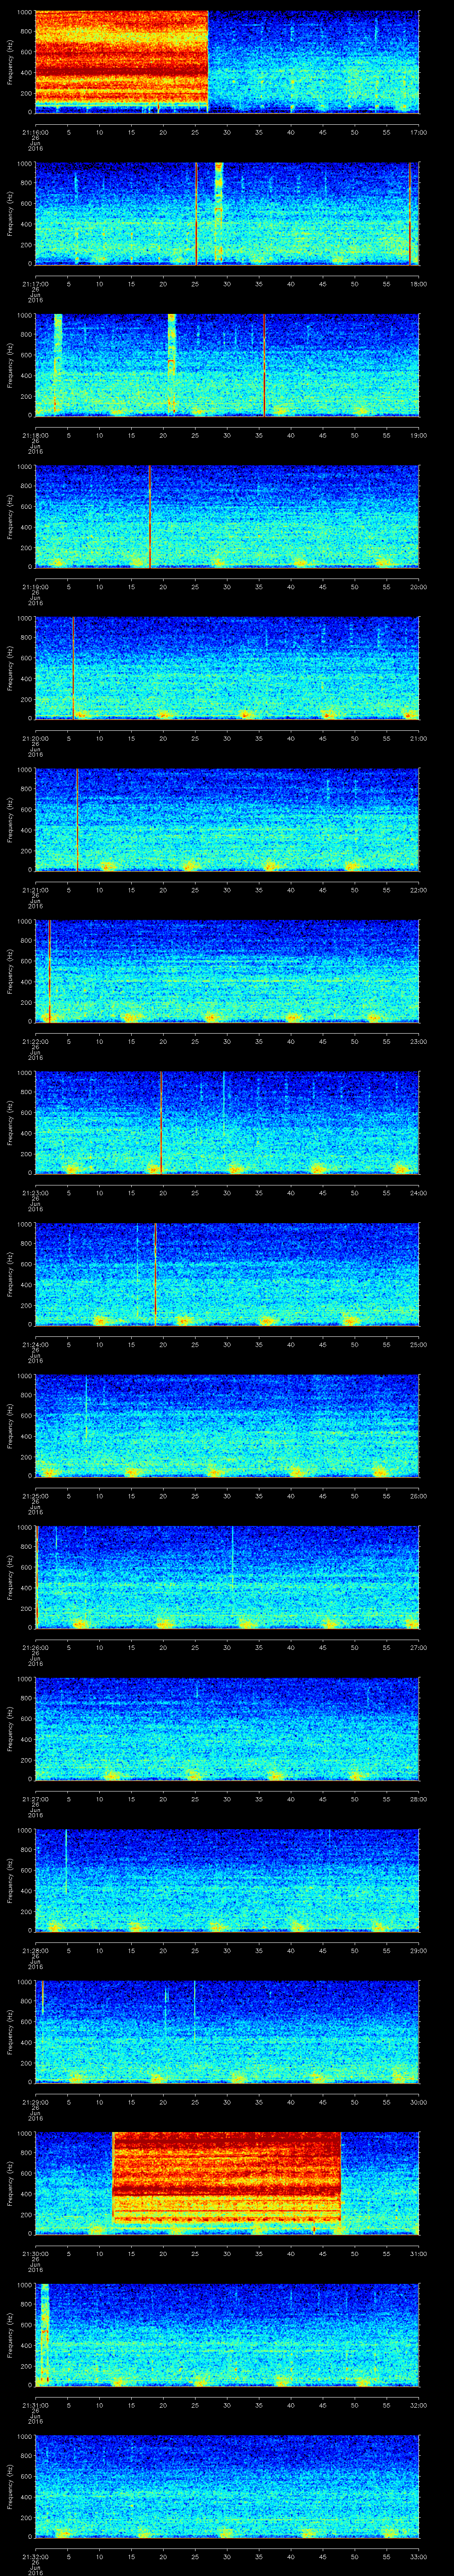Select the red line near 58 s in 21:17 panel
Viewport: 454px width, 2576px height.
[x=409, y=214]
